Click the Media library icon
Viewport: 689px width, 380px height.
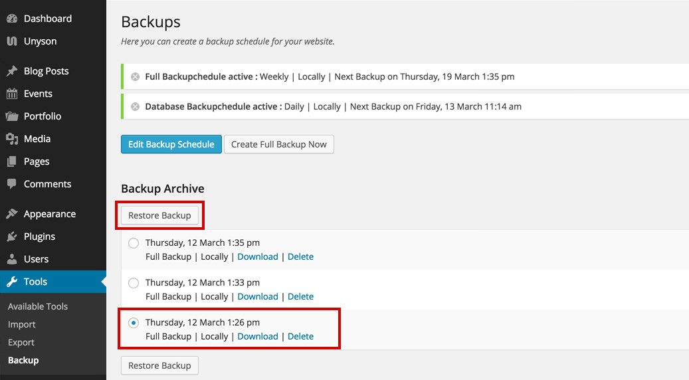12,139
